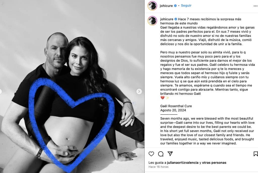Share the post with the paper plane icon
This screenshot has width=258, height=173.
pos(170,154)
